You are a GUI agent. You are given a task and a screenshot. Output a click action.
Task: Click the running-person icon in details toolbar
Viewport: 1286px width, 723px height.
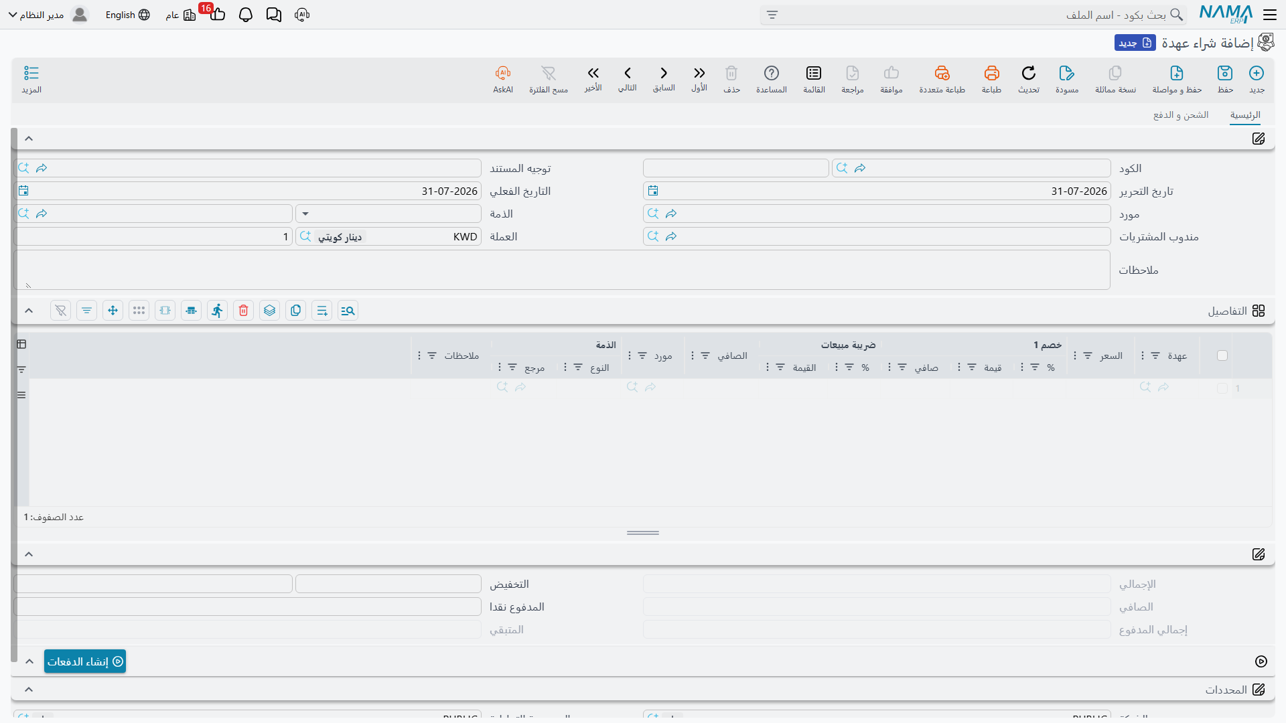pyautogui.click(x=218, y=311)
